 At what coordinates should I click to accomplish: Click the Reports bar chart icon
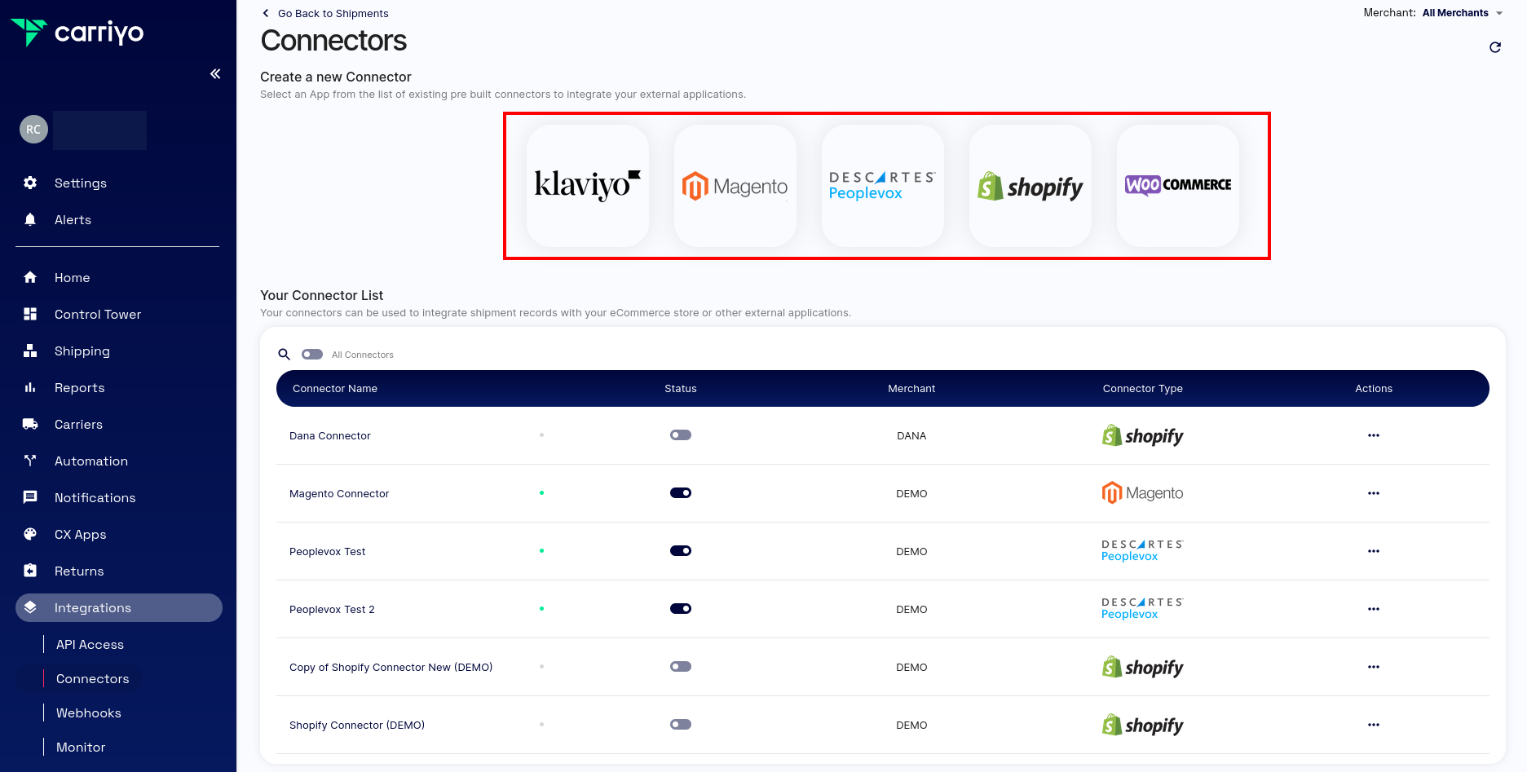[x=30, y=387]
